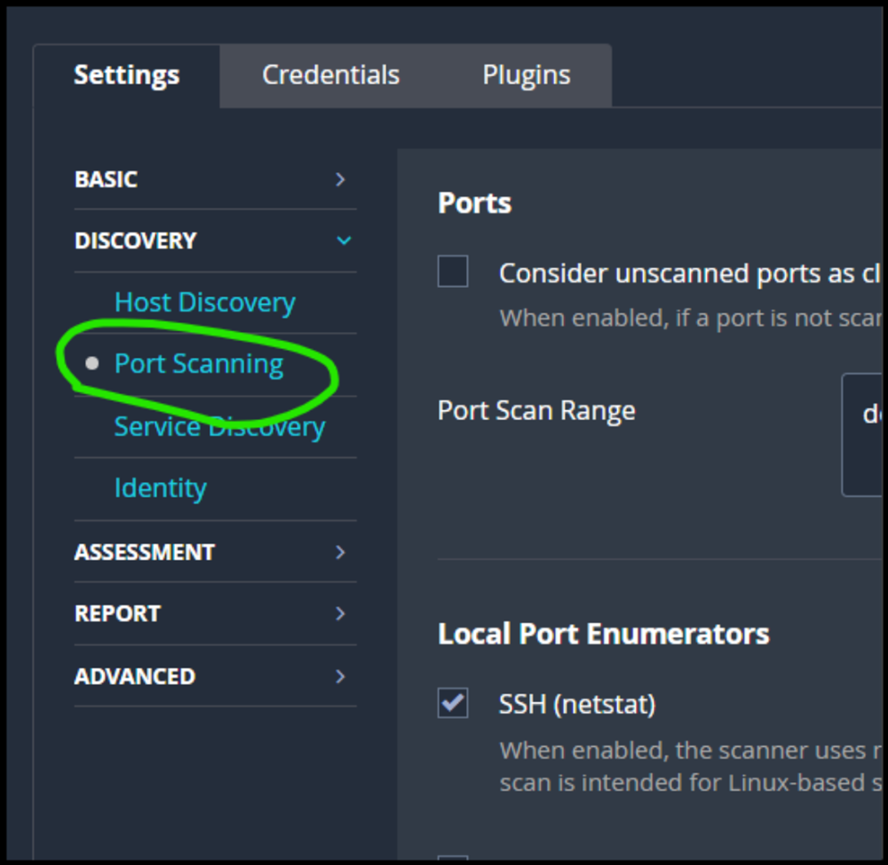Click the Port Scan Range input field
Image resolution: width=888 pixels, height=865 pixels.
click(863, 435)
